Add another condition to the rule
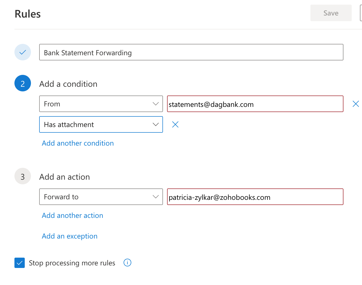This screenshot has width=362, height=285. 78,143
